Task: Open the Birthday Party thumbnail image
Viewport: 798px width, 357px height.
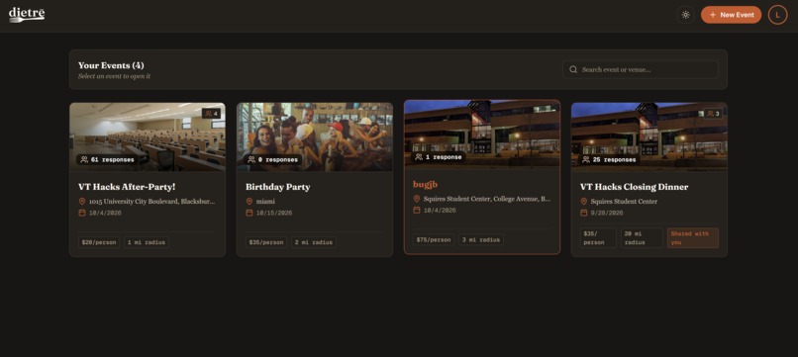Action: [315, 136]
